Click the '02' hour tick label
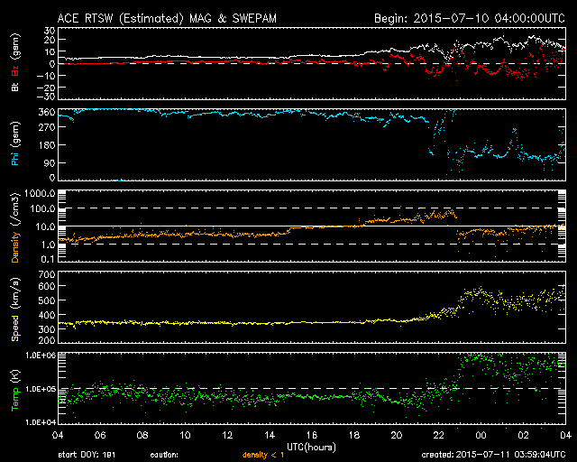This screenshot has height=462, width=577. click(x=523, y=436)
